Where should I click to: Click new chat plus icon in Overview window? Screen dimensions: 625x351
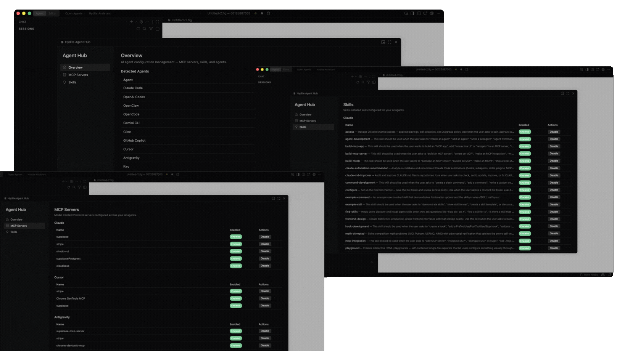(131, 22)
